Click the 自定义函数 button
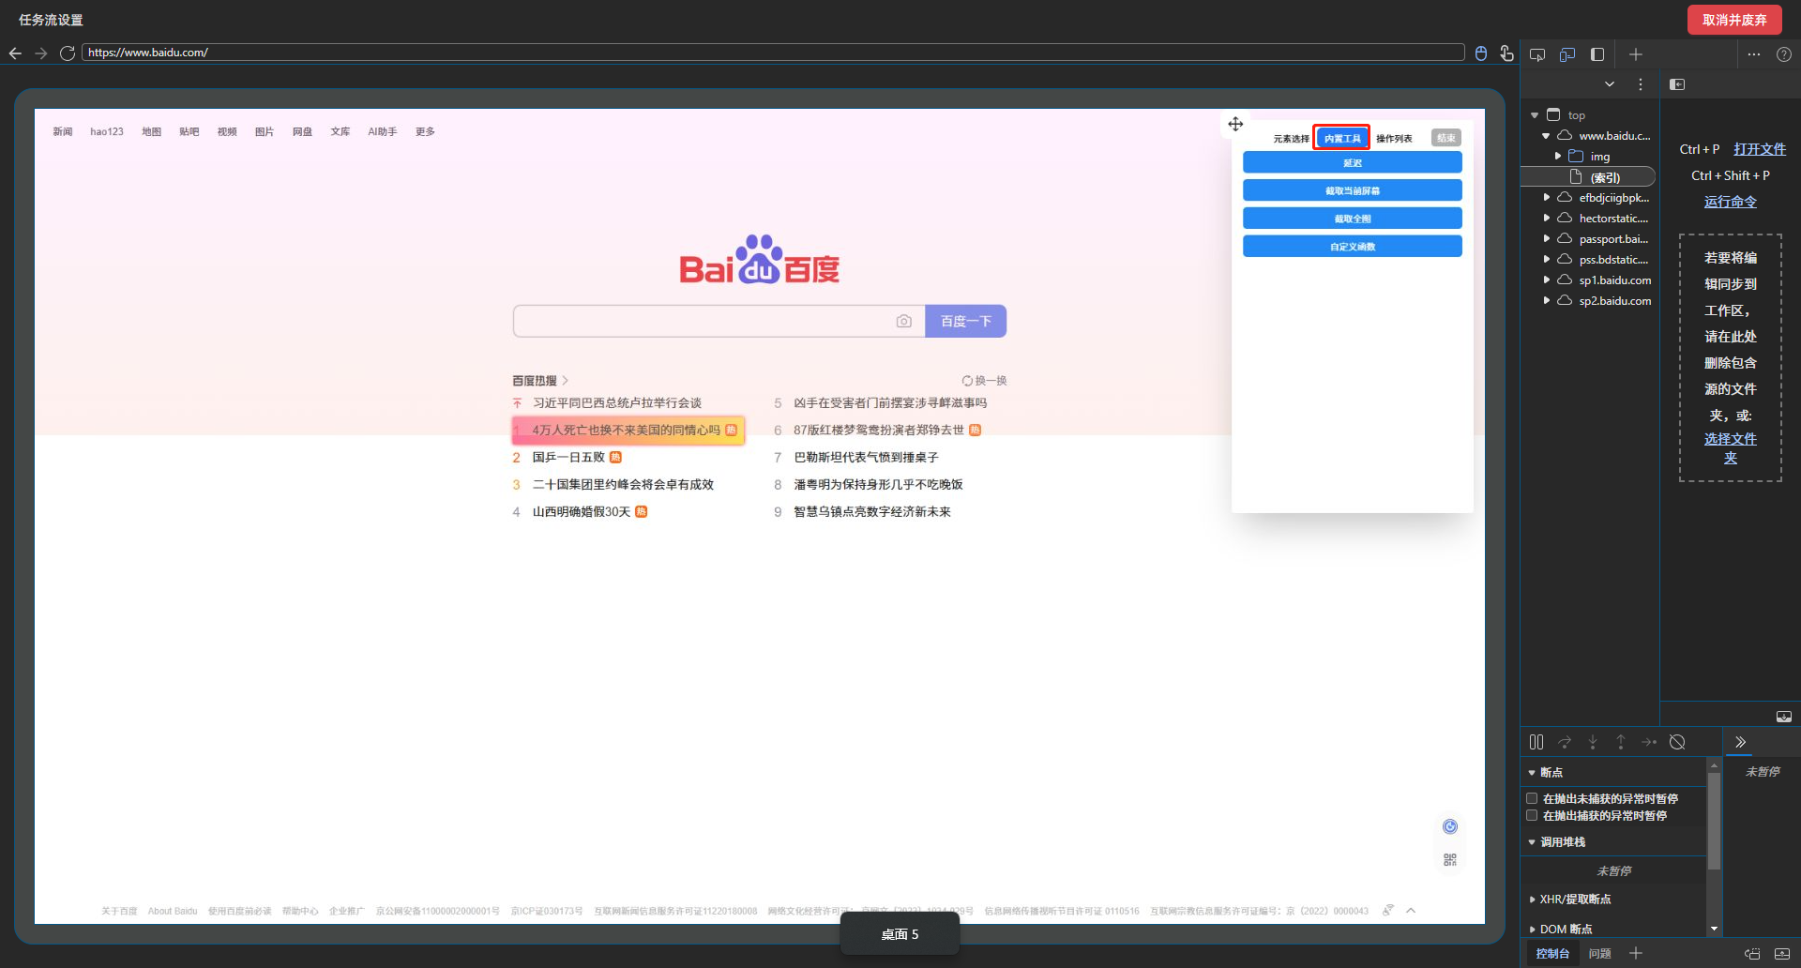This screenshot has width=1801, height=968. pyautogui.click(x=1352, y=247)
